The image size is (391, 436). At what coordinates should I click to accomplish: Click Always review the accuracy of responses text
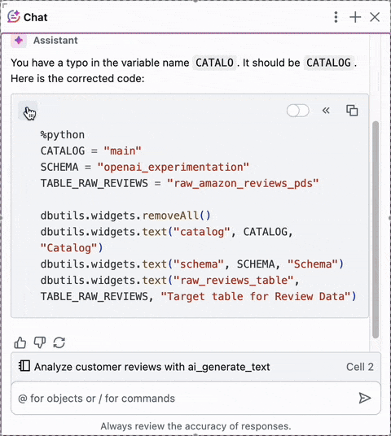click(195, 426)
